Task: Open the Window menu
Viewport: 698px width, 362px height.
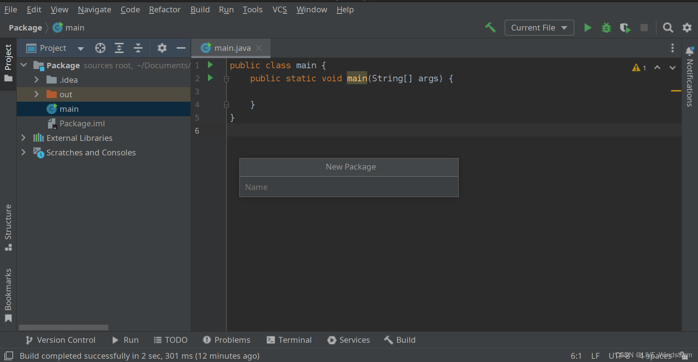Action: (x=312, y=9)
